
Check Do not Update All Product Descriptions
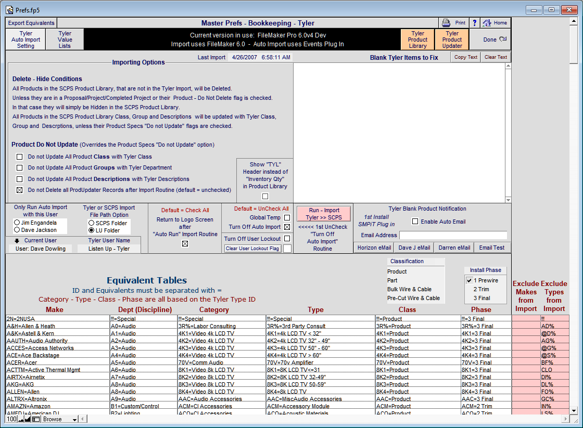[20, 179]
